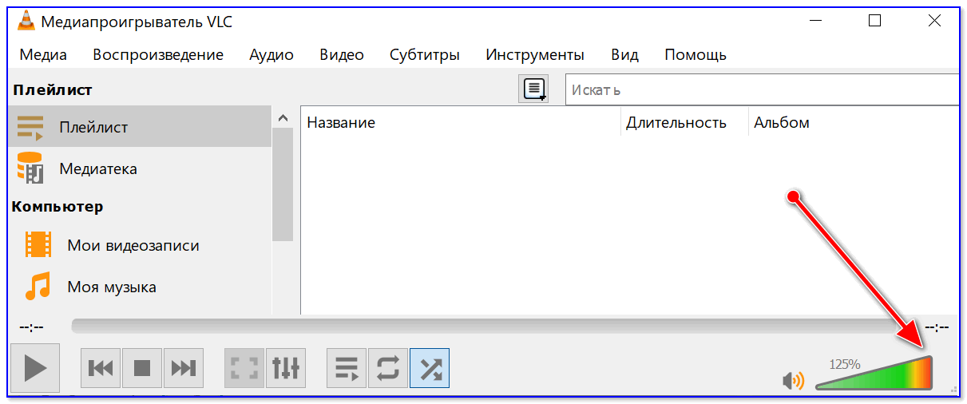Click the VLC cone icon in title bar
Screen dimensions: 967x404
pos(26,21)
